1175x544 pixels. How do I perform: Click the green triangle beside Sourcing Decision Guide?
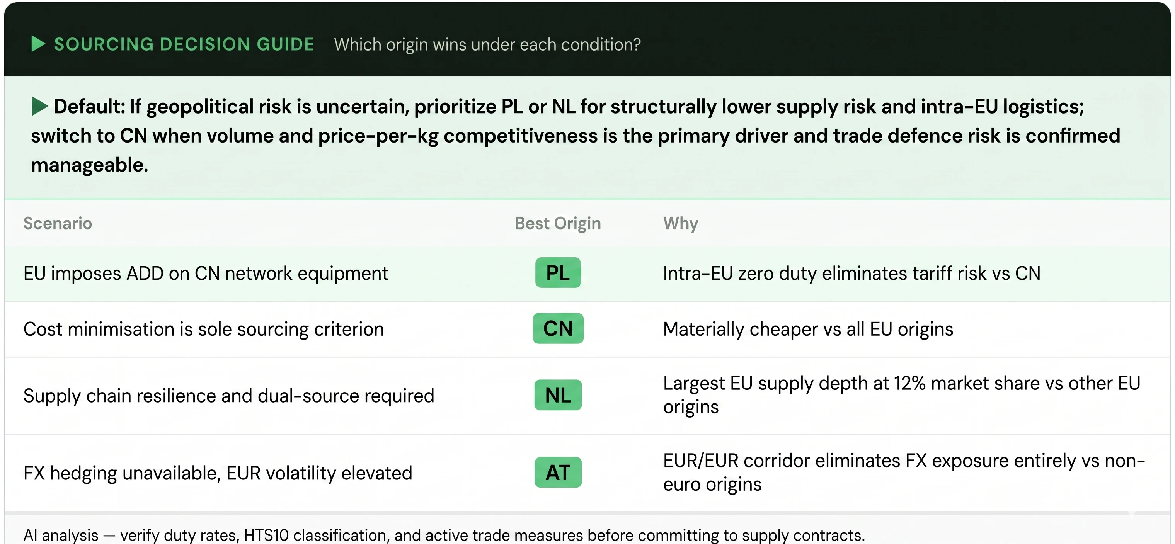(38, 44)
